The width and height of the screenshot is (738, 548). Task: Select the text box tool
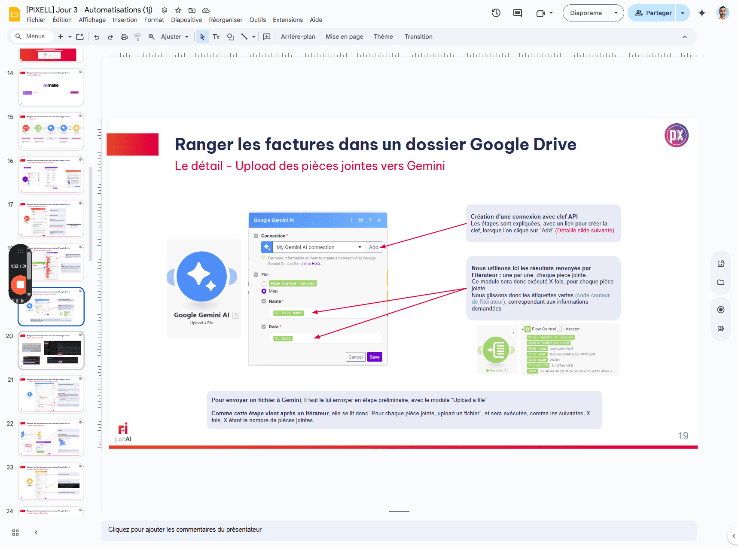pos(216,37)
